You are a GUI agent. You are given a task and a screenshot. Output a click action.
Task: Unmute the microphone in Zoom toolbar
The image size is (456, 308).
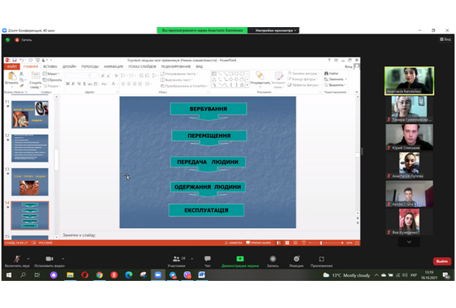(x=15, y=259)
